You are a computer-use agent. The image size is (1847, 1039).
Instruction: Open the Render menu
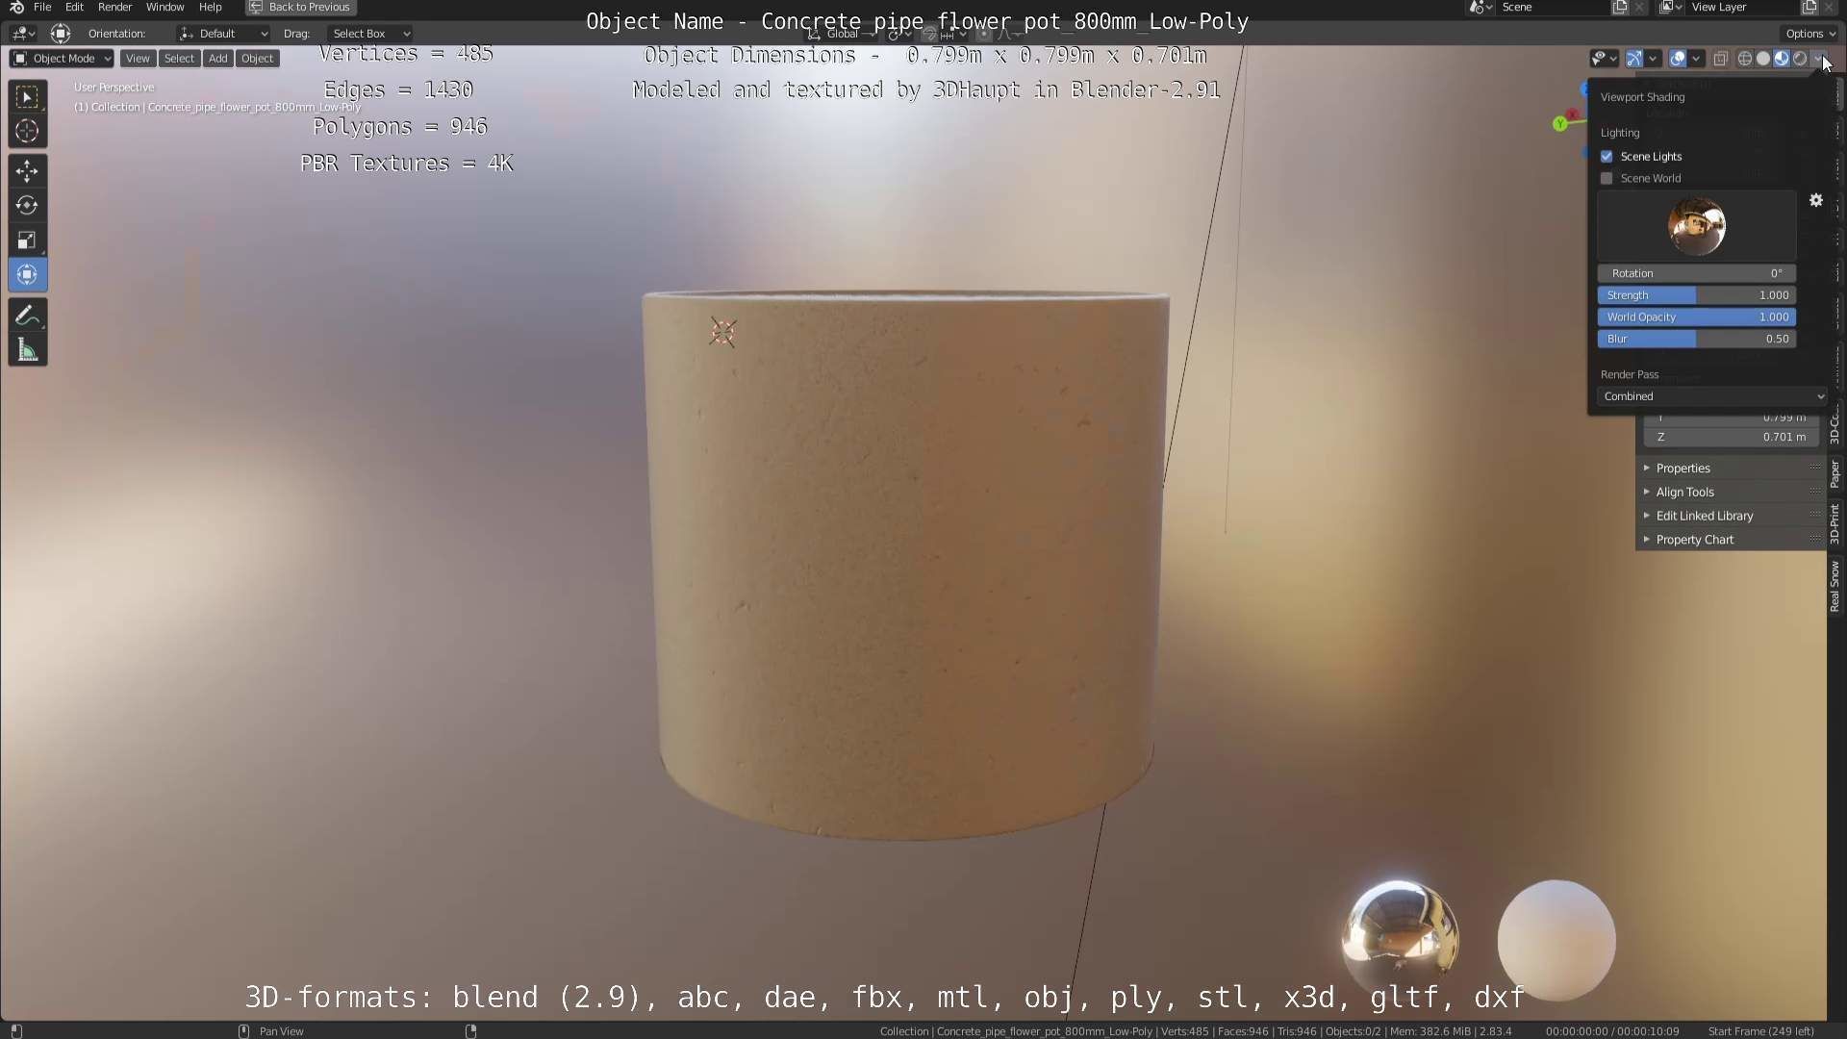pos(114,7)
